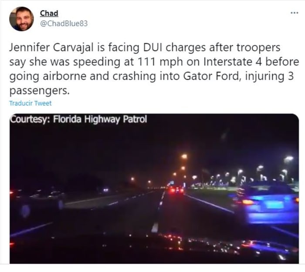Click the 111 mph text in tweet
Screen dimensions: 305x272
coord(160,62)
